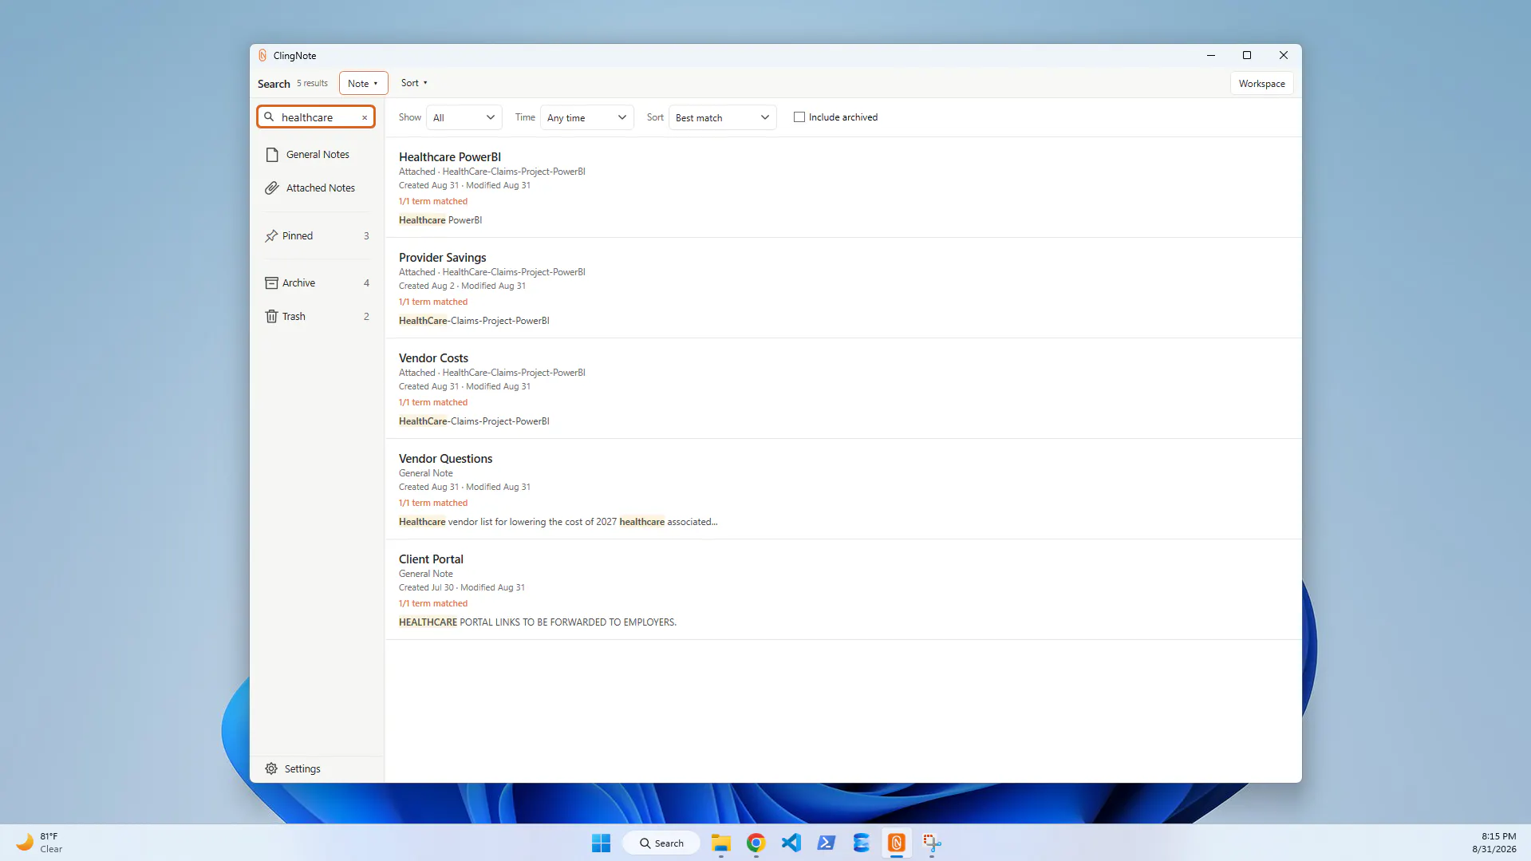The height and width of the screenshot is (861, 1531).
Task: Open the clock and date in system tray
Action: click(x=1494, y=843)
